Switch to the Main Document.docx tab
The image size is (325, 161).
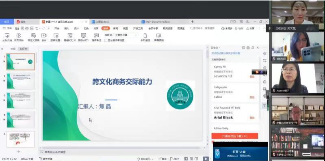[x=156, y=22]
